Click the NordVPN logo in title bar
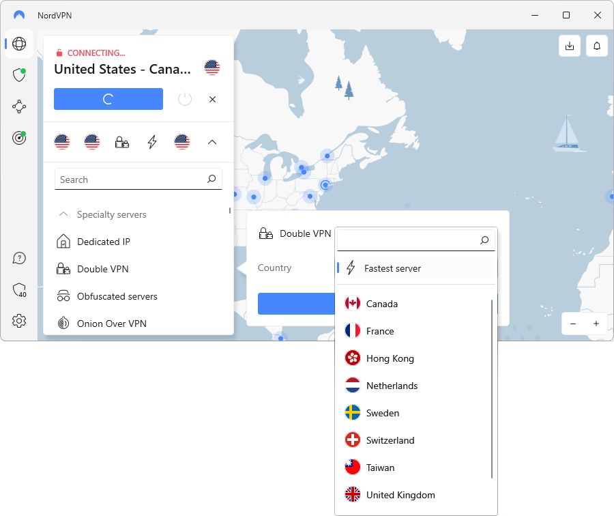614x516 pixels. [19, 15]
